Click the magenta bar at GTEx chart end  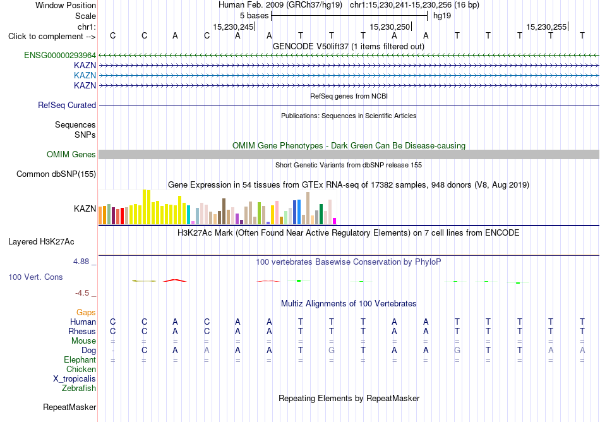[x=335, y=221]
